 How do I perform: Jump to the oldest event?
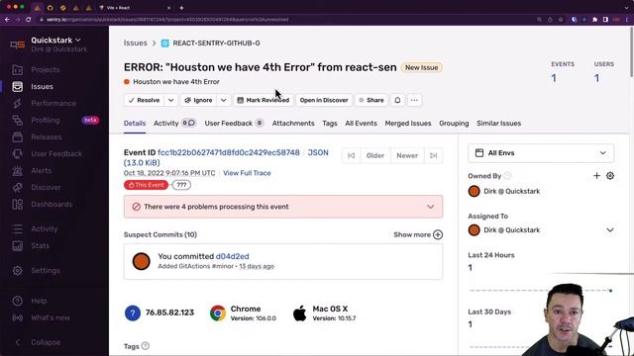[x=351, y=156]
